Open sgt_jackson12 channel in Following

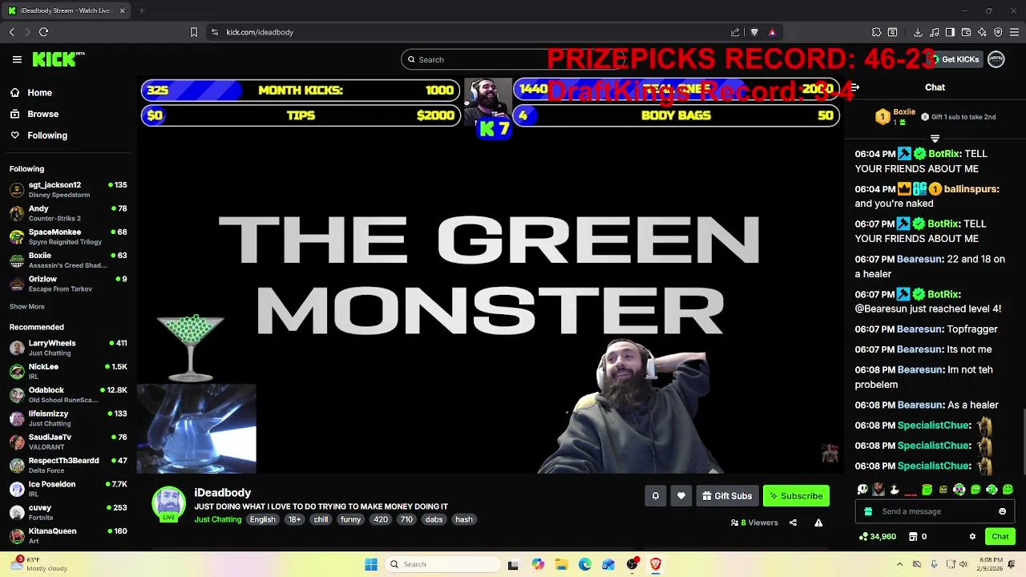(70, 189)
